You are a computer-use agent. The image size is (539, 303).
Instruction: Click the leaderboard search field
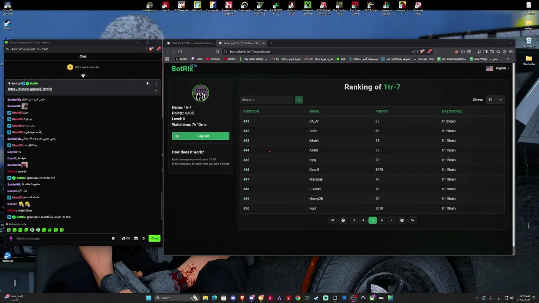[x=267, y=100]
